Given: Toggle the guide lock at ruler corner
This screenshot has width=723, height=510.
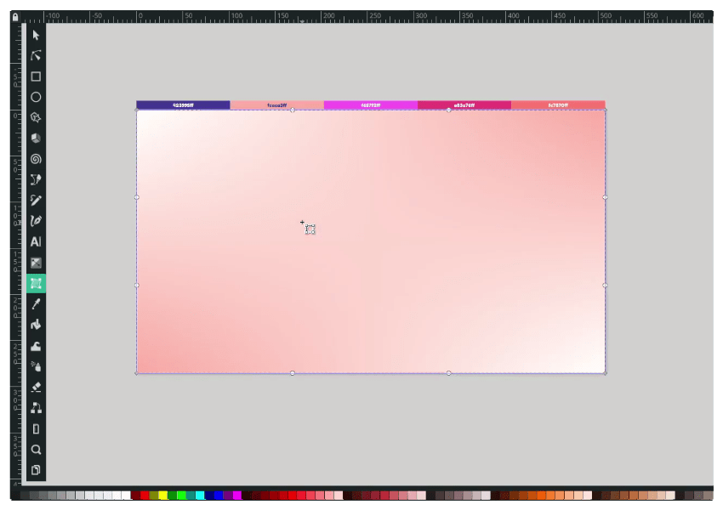Looking at the screenshot, I should pyautogui.click(x=14, y=16).
